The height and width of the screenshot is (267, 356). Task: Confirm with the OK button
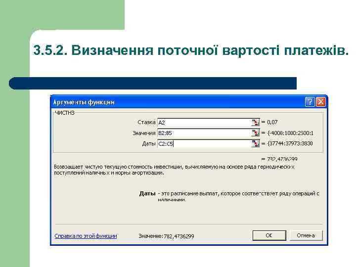[269, 235]
